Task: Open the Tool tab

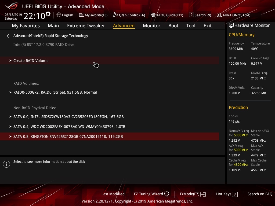Action: pyautogui.click(x=191, y=26)
